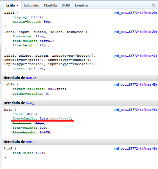This screenshot has height=169, width=158.
Task: Open source link (línea 16) for html rule
Action: [135, 149]
